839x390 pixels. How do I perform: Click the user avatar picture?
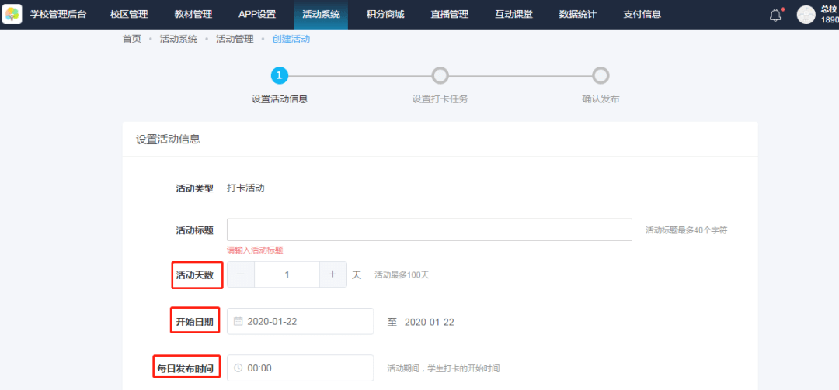click(806, 15)
